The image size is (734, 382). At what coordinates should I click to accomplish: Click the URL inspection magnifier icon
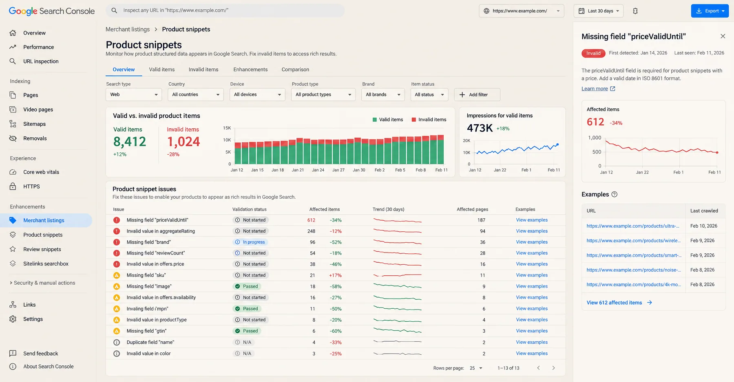[13, 61]
